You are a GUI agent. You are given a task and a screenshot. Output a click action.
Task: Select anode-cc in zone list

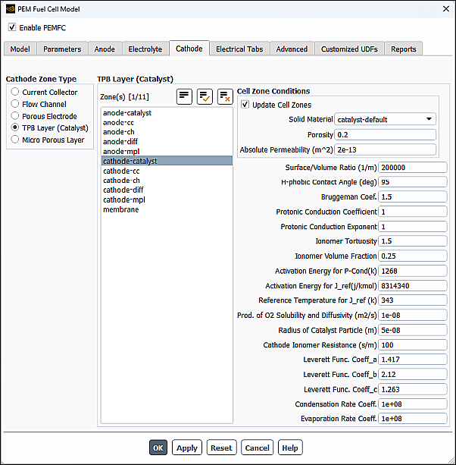coord(167,122)
